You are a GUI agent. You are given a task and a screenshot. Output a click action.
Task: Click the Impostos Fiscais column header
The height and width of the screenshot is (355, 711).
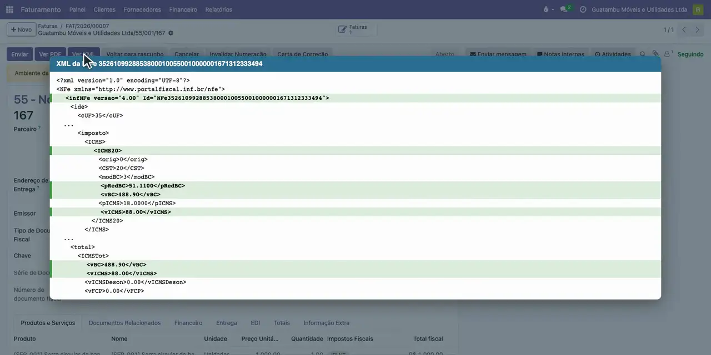pos(351,338)
